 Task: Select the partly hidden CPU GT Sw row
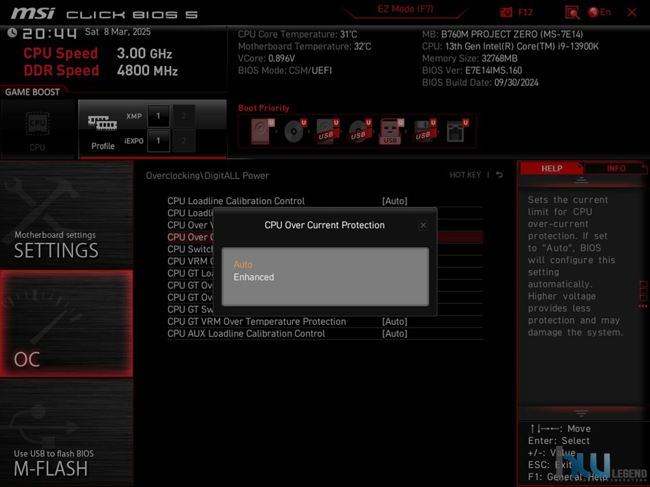pyautogui.click(x=190, y=309)
